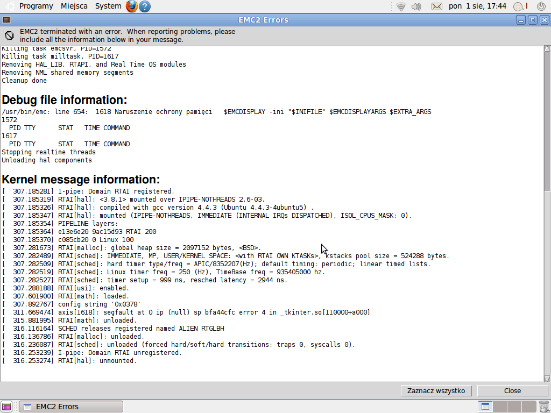Viewport: 551px width, 413px height.
Task: Click the "RTAI[hal]: unmounted." line
Action: [x=69, y=361]
